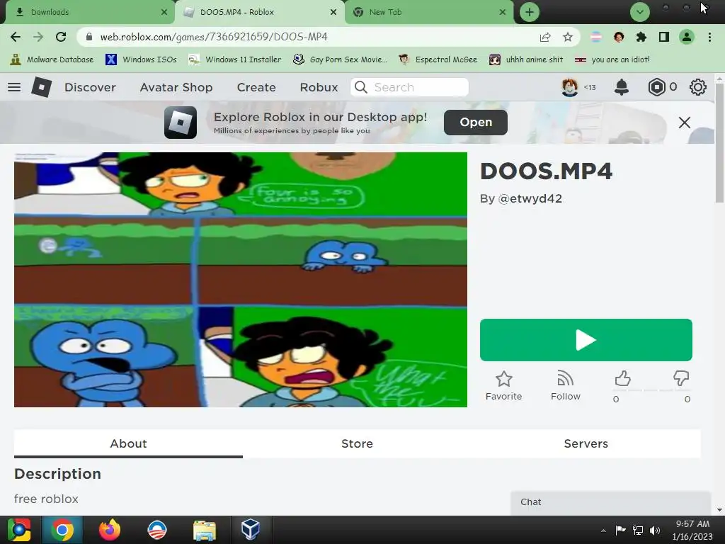This screenshot has height=544, width=725.
Task: Open Chrome three-dot menu
Action: [709, 37]
